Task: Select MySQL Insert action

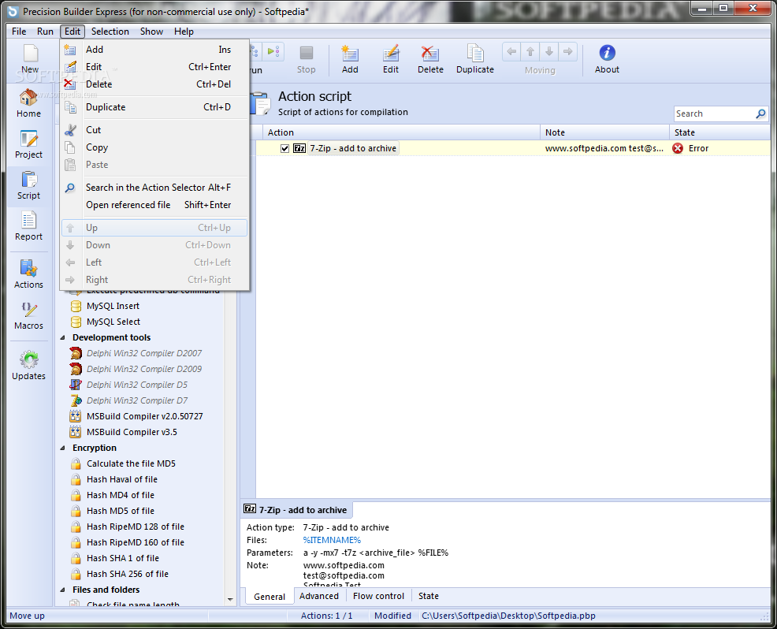Action: [x=113, y=306]
